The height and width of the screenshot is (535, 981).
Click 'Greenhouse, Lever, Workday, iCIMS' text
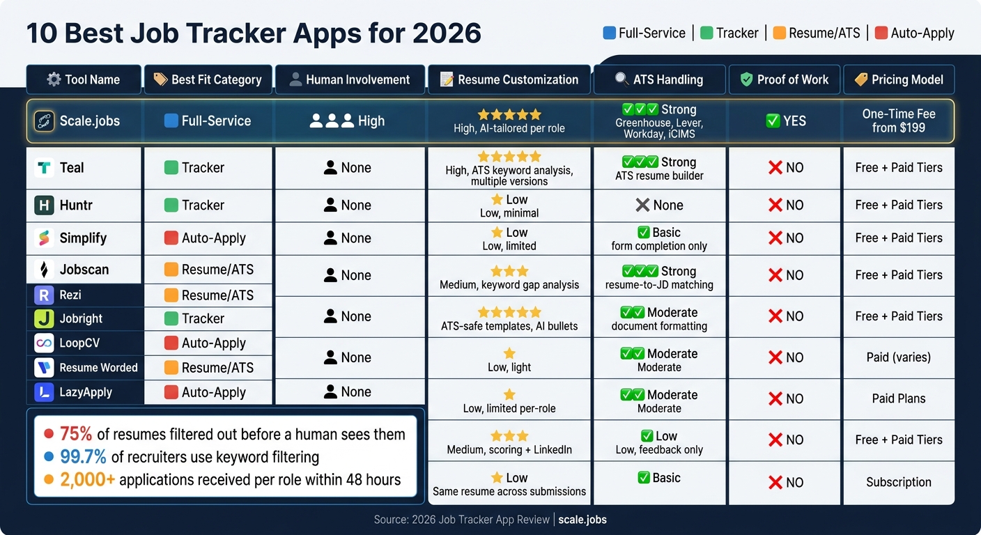click(x=659, y=128)
